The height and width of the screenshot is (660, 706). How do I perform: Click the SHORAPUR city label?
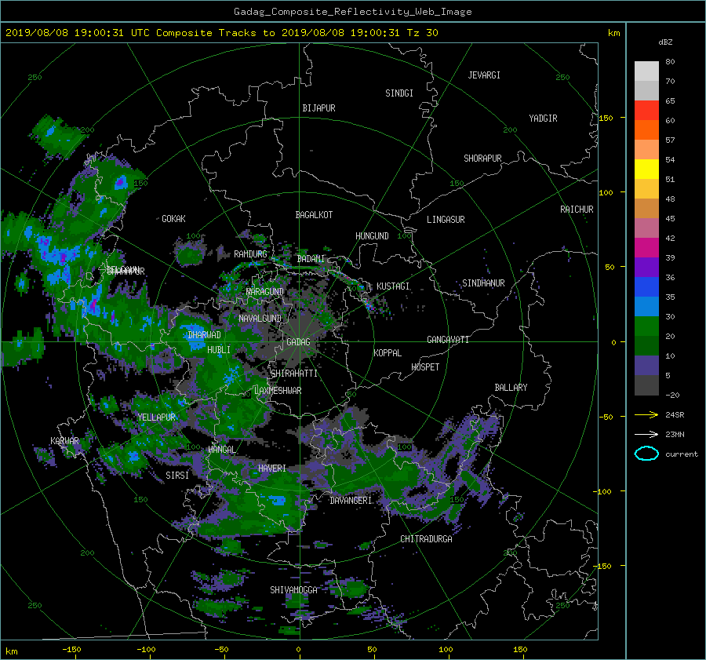tap(482, 159)
